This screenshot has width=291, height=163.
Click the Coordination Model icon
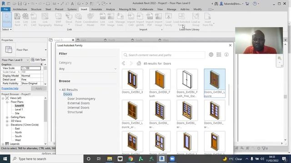pos(90,19)
